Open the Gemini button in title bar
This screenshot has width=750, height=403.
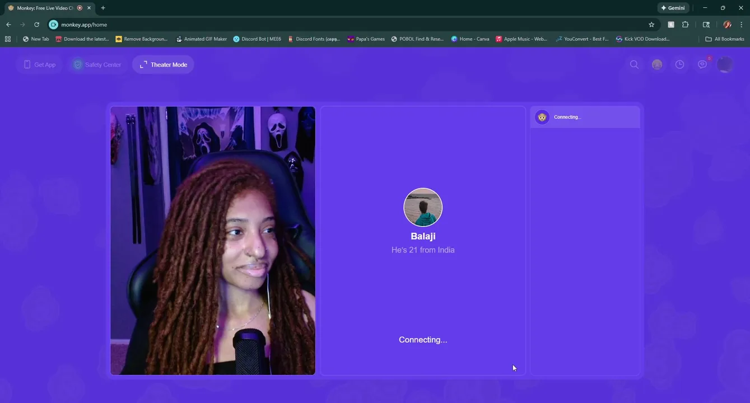click(x=673, y=8)
